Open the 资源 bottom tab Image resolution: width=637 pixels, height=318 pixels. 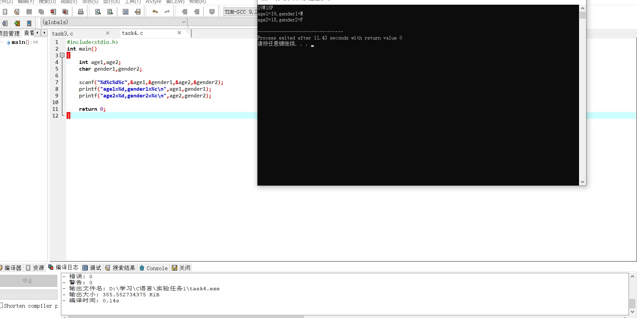pyautogui.click(x=35, y=268)
